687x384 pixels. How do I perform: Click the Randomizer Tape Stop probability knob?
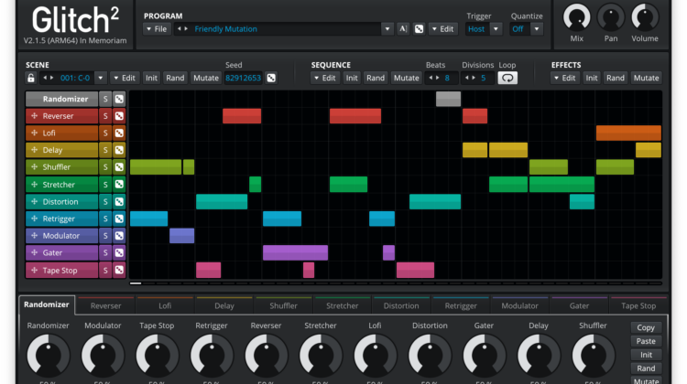[x=157, y=355]
